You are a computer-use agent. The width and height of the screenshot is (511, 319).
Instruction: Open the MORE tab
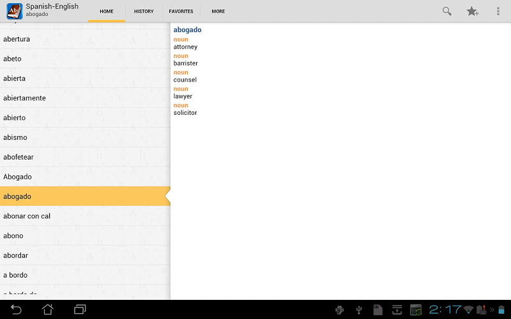218,11
